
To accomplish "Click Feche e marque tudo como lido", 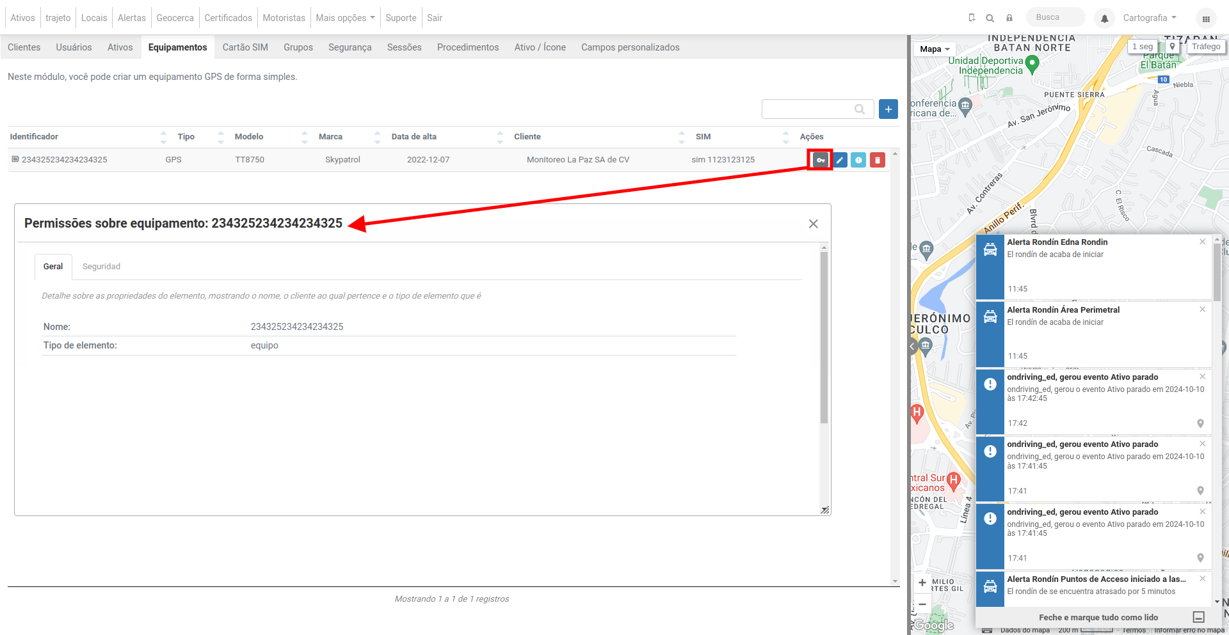I will pos(1098,617).
